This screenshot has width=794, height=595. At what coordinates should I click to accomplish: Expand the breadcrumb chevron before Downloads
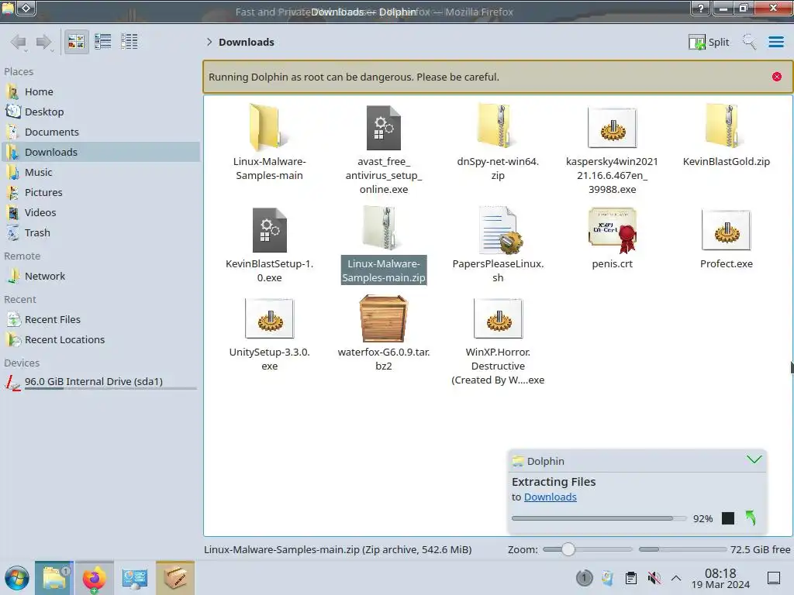pos(209,42)
